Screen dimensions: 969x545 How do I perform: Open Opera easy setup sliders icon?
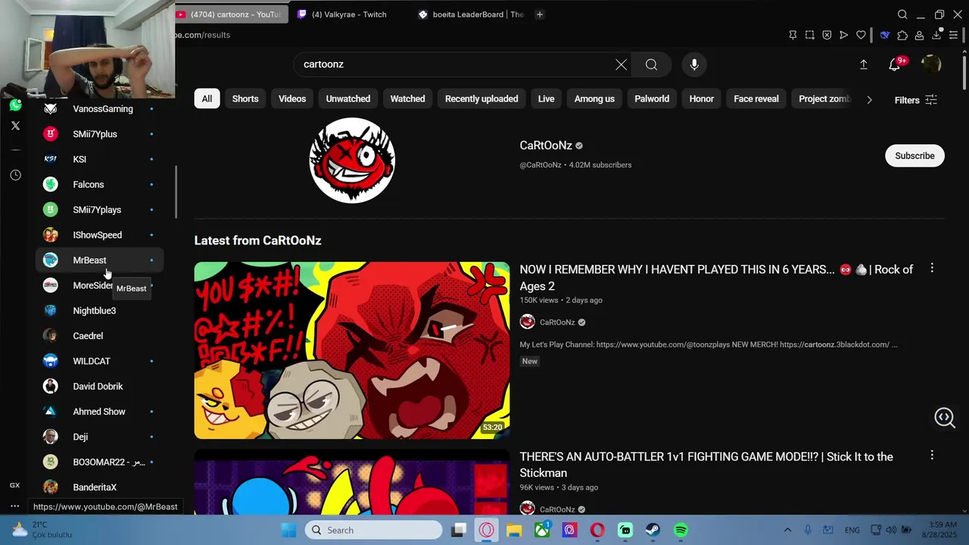point(954,35)
